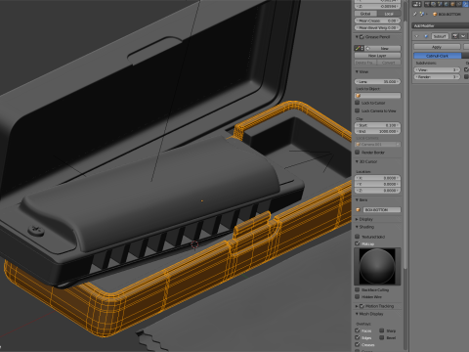Click the cube icon beside Item name field

(358, 209)
